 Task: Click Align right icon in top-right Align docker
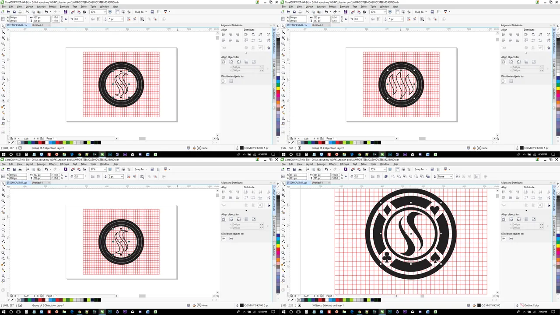(x=518, y=35)
